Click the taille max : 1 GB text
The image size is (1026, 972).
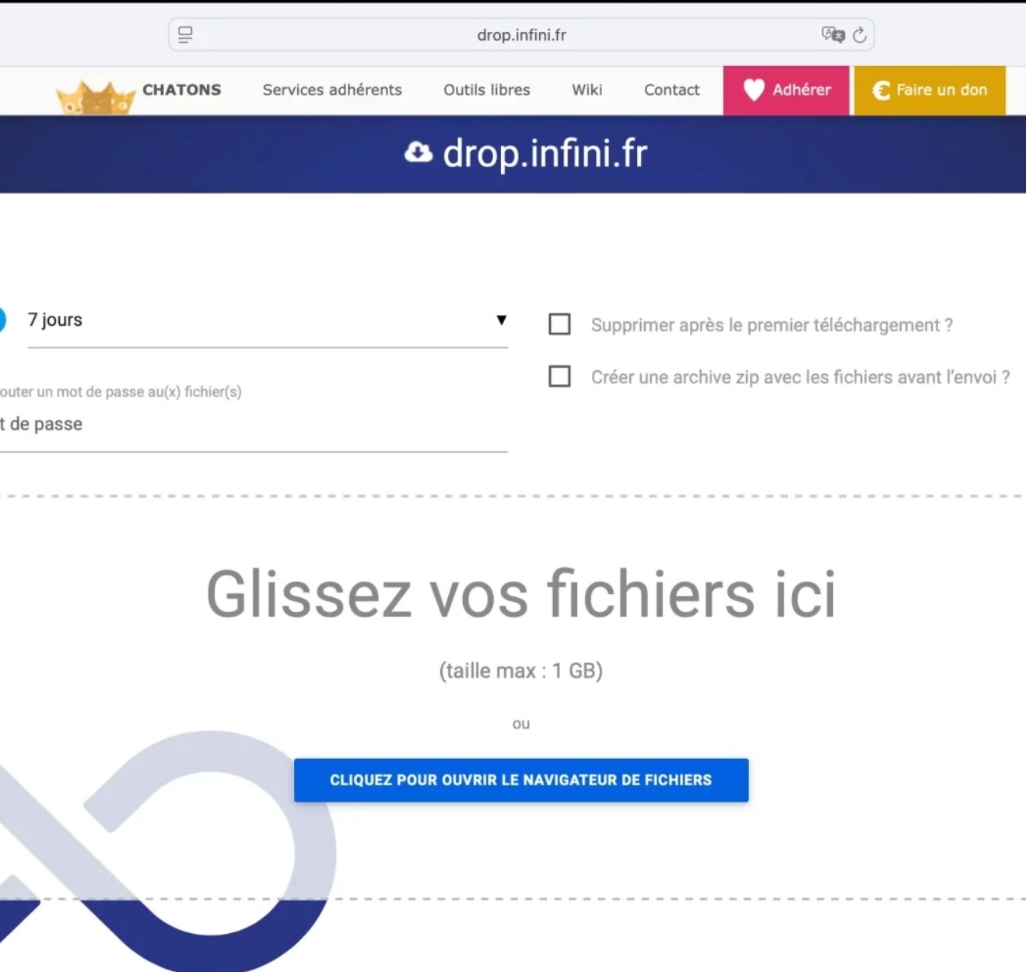pyautogui.click(x=521, y=670)
